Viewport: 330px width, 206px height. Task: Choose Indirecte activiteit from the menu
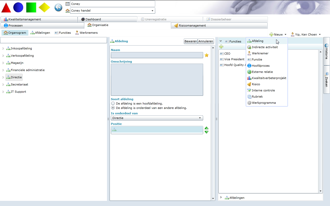(267, 47)
